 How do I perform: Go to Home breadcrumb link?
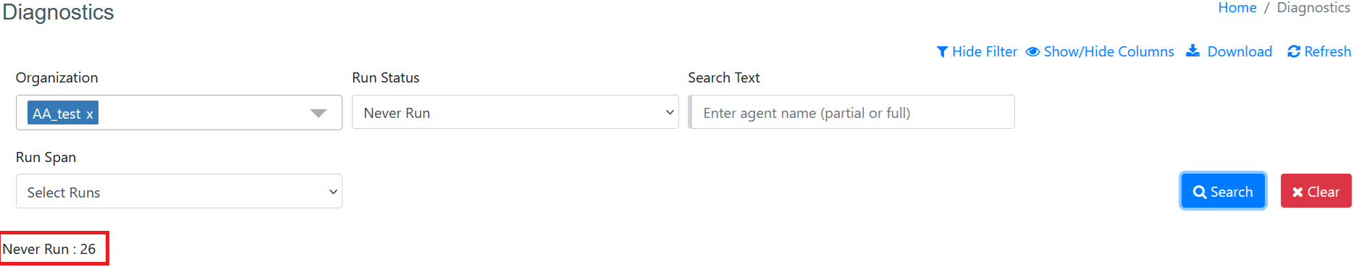[1237, 8]
